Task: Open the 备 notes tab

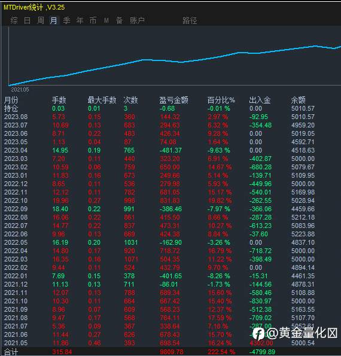Action: tap(119, 20)
